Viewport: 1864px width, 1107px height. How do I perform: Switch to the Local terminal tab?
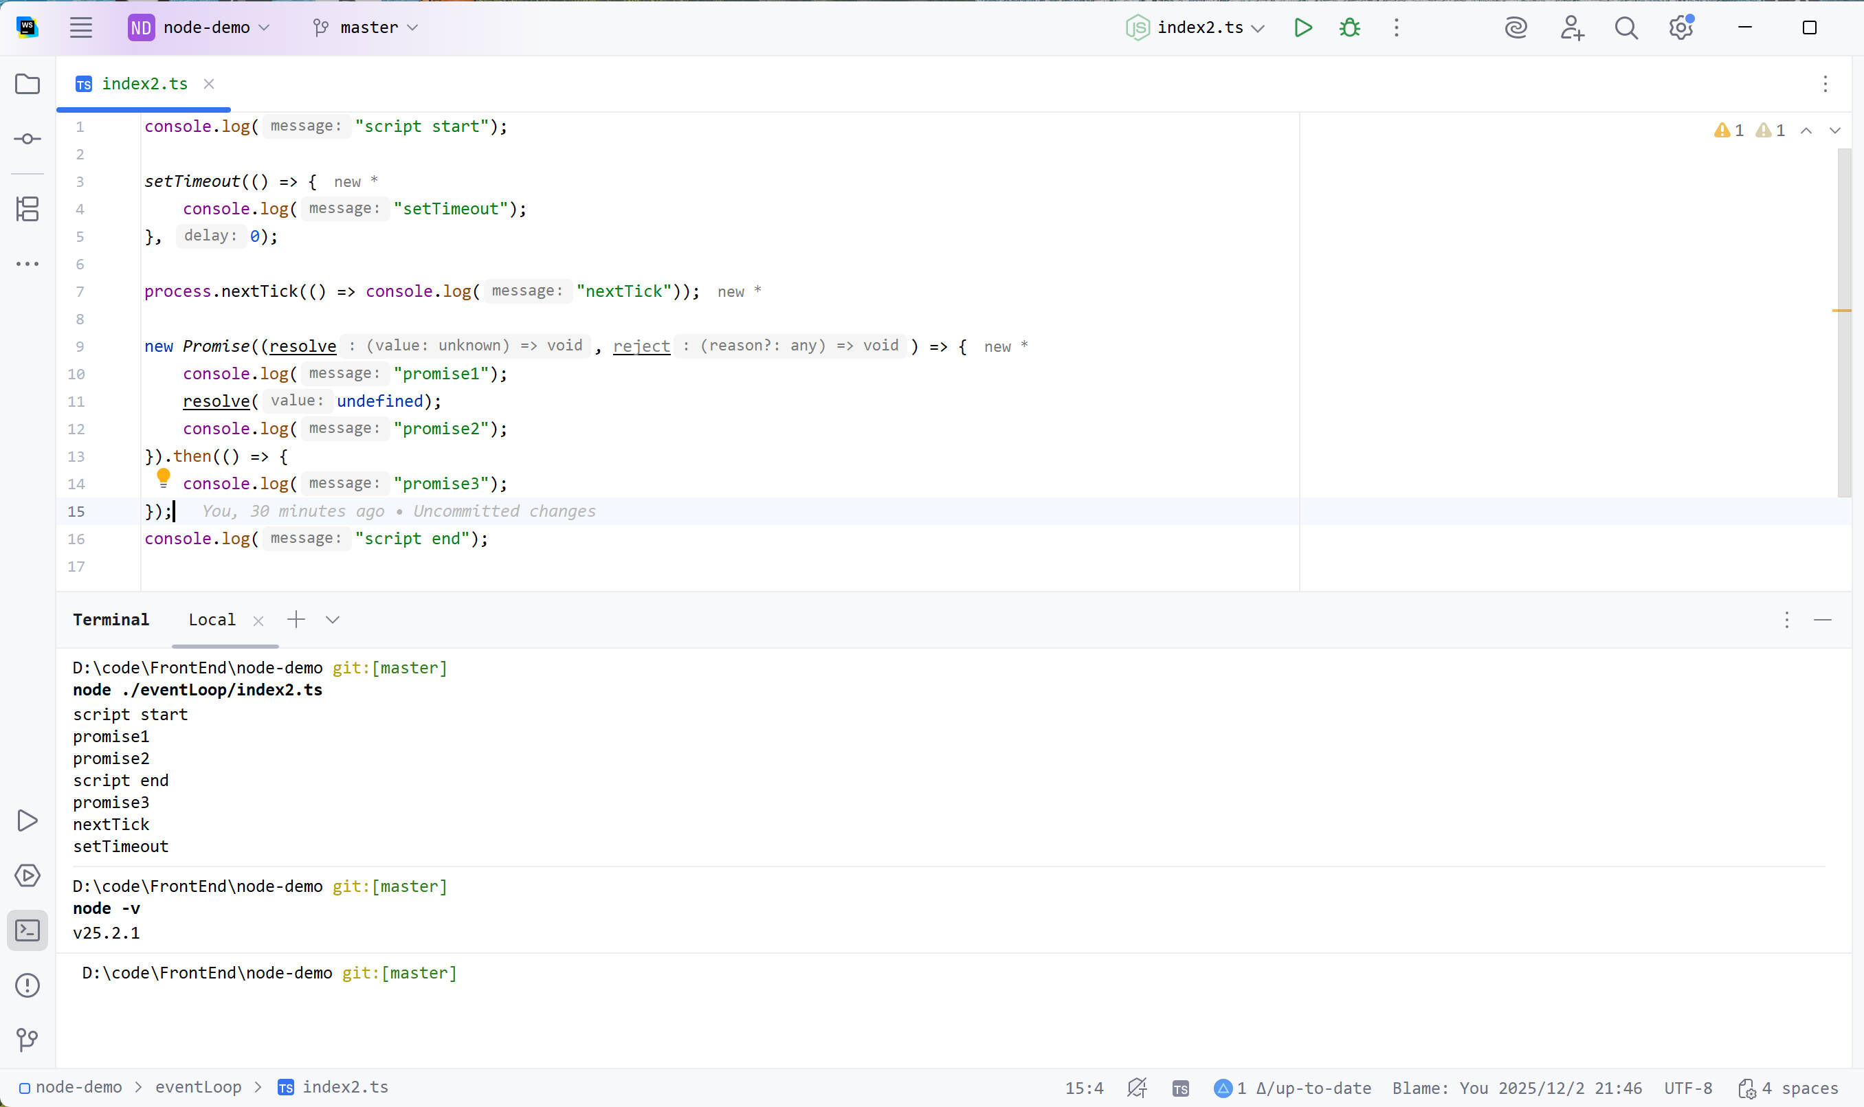click(x=212, y=620)
